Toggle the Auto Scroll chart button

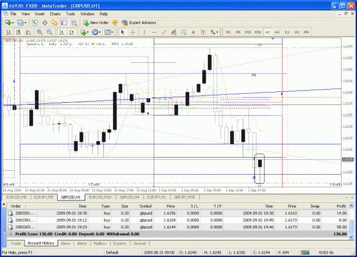click(x=62, y=33)
